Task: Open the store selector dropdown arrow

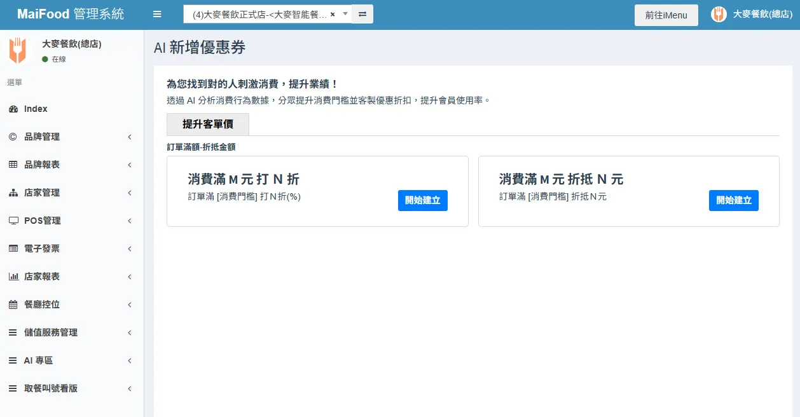Action: click(345, 14)
